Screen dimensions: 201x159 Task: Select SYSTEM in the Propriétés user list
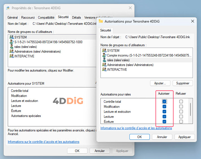click(52, 37)
